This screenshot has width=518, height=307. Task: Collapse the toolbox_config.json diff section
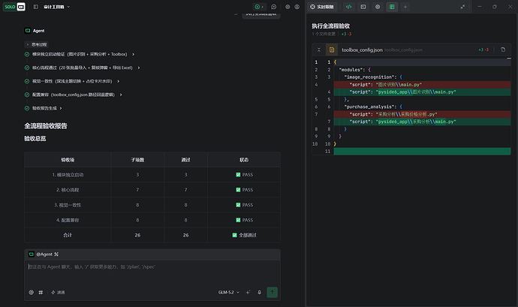pos(319,50)
